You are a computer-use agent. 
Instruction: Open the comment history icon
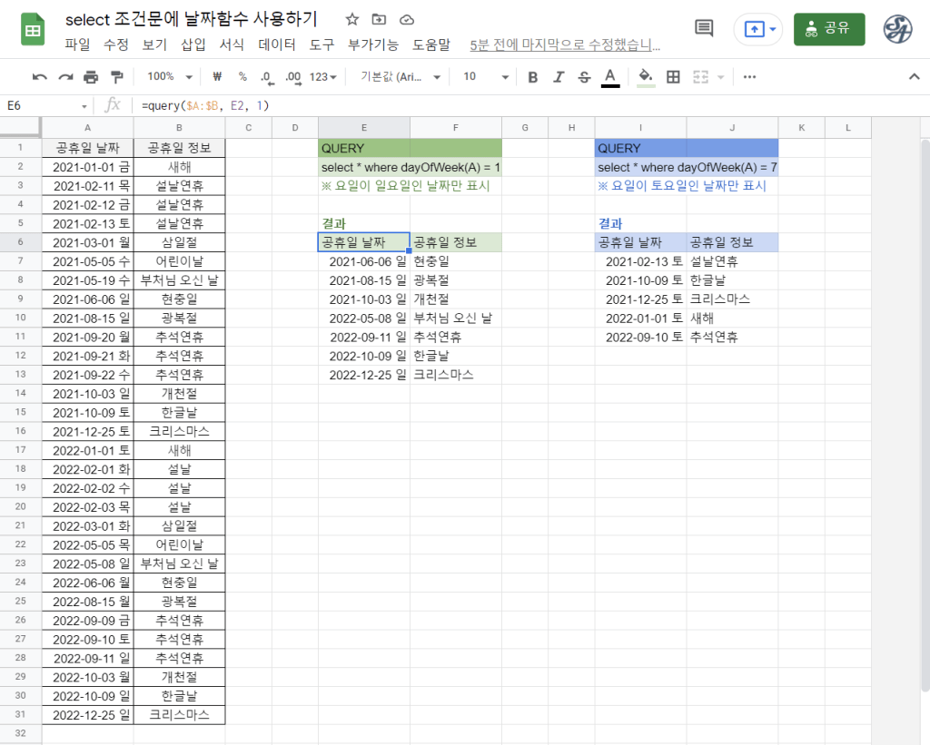704,28
